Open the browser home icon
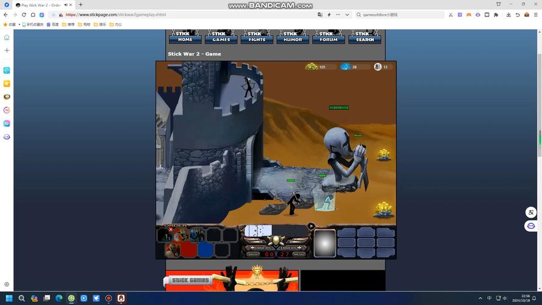Screen dimensions: 542x305 click(33, 15)
